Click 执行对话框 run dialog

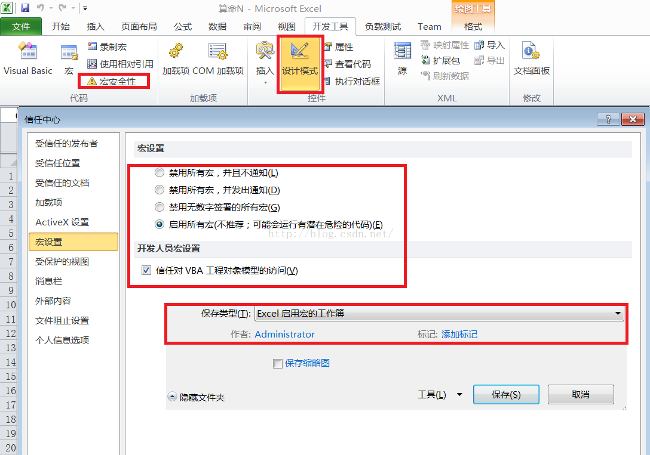click(x=352, y=82)
